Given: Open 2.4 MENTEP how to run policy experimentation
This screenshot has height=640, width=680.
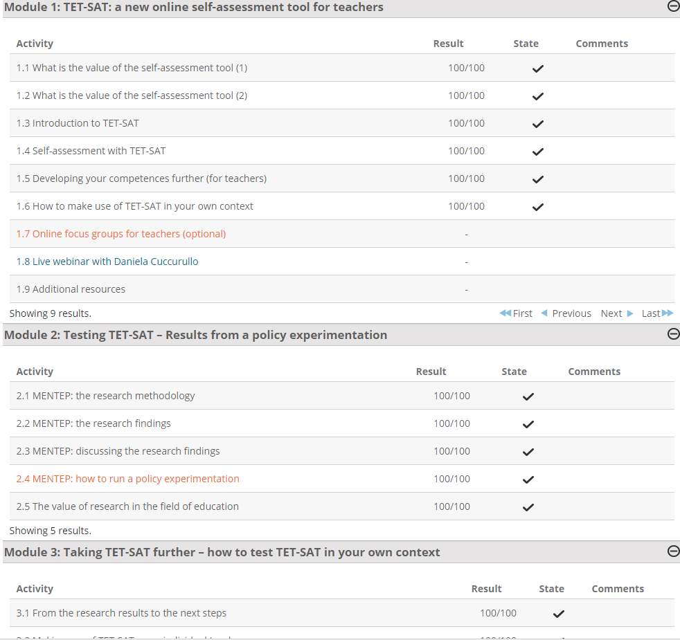Looking at the screenshot, I should pos(127,479).
